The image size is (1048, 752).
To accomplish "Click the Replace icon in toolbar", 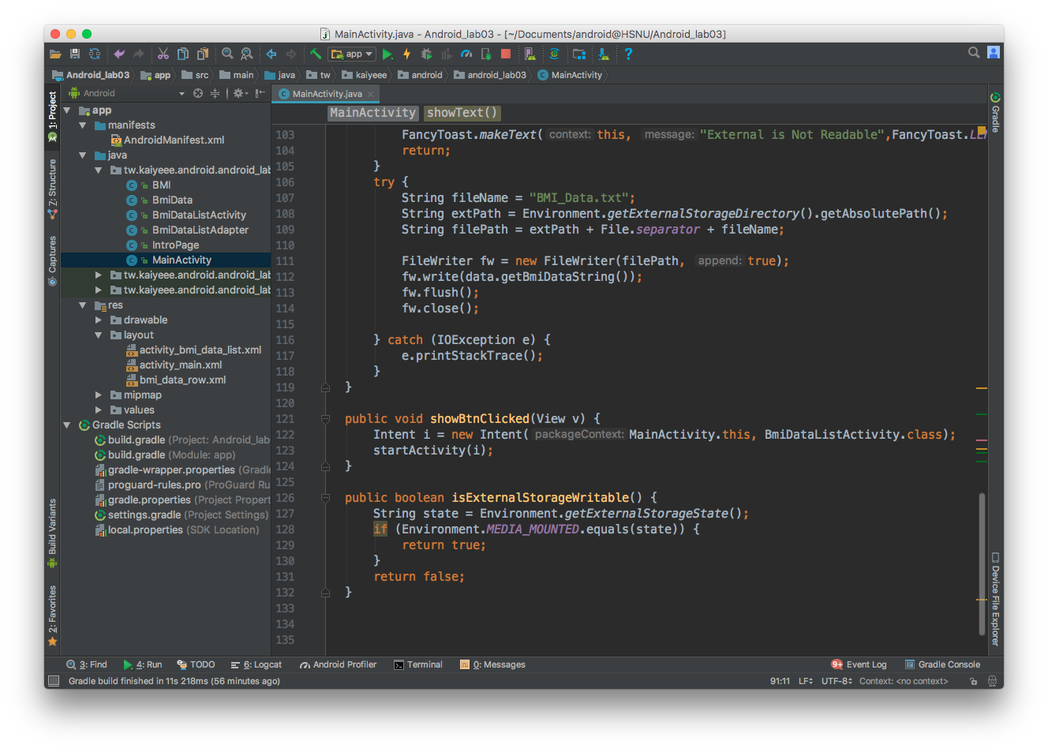I will [x=247, y=54].
